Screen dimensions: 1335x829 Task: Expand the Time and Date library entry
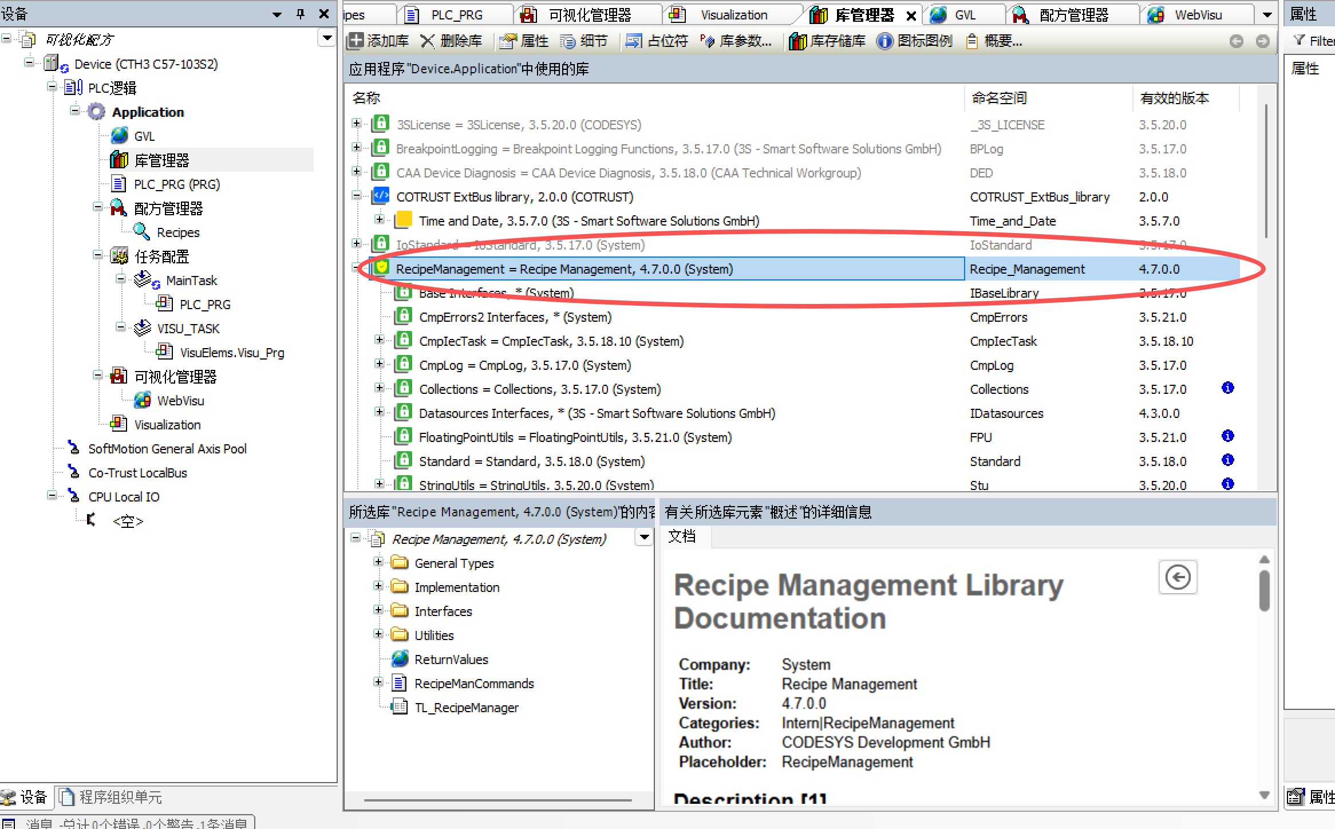click(379, 220)
